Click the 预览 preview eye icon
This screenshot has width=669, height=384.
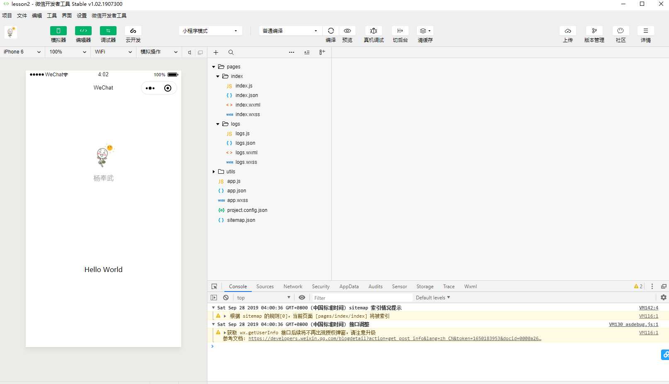348,31
